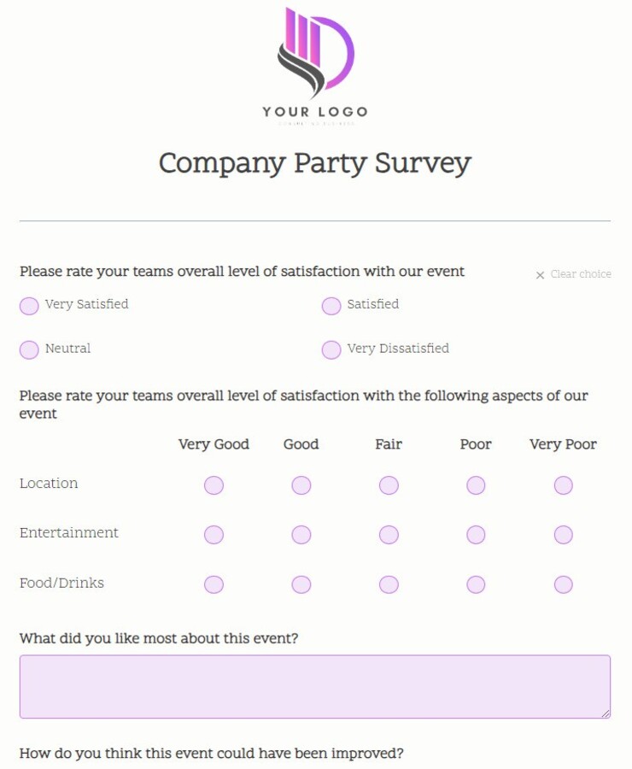The height and width of the screenshot is (769, 632).
Task: Choose Very Dissatisfied for event satisfaction
Action: [x=331, y=350]
